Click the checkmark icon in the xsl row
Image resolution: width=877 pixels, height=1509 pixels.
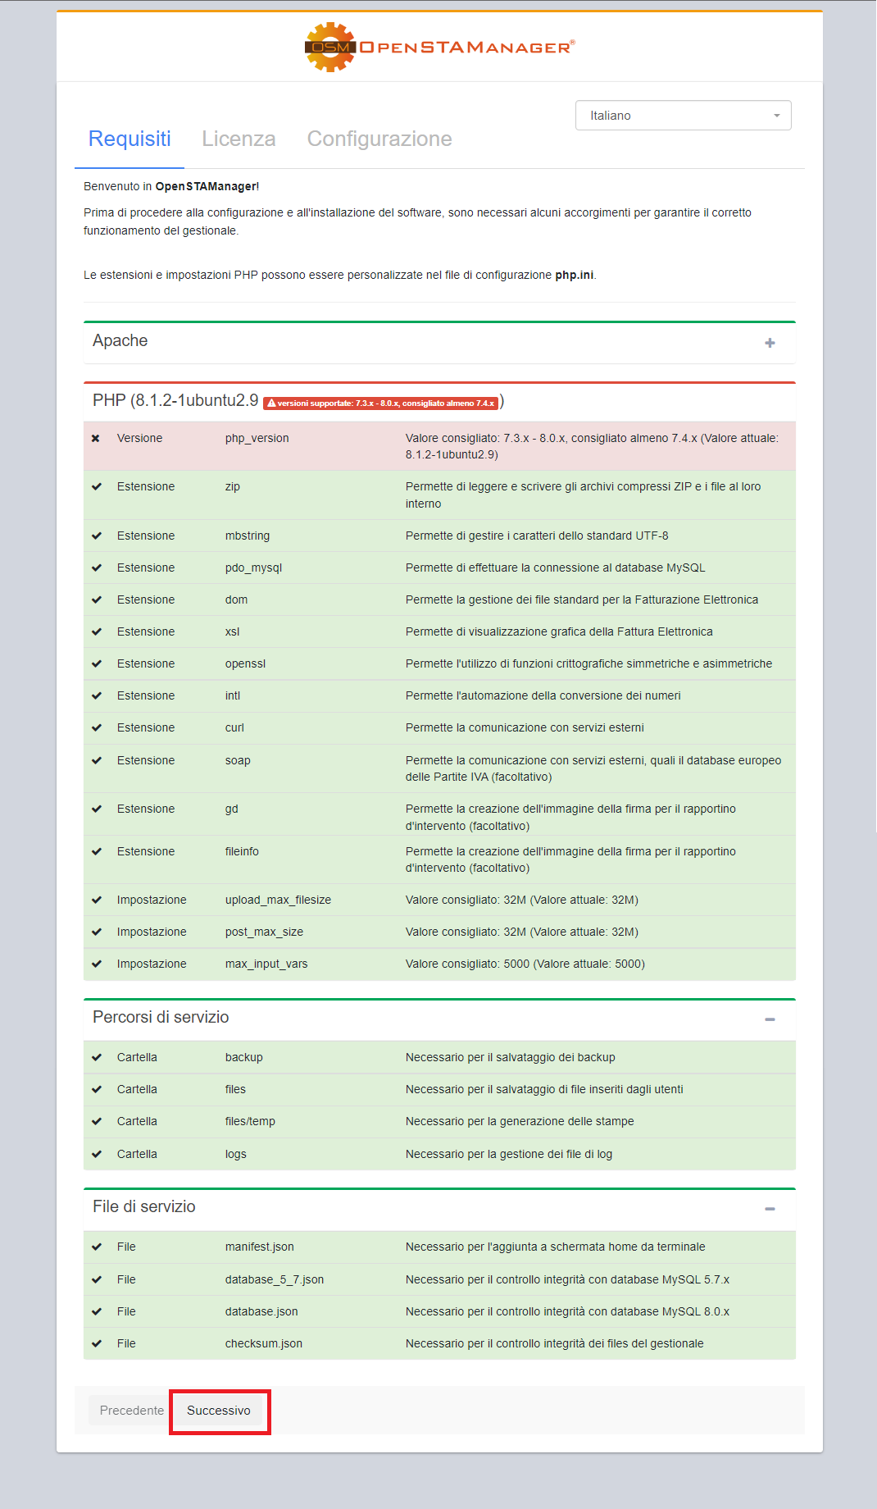(x=97, y=632)
